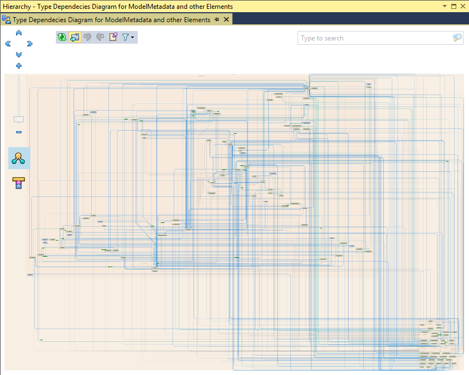Select the node graph layout mode icon
The height and width of the screenshot is (375, 469).
point(19,158)
